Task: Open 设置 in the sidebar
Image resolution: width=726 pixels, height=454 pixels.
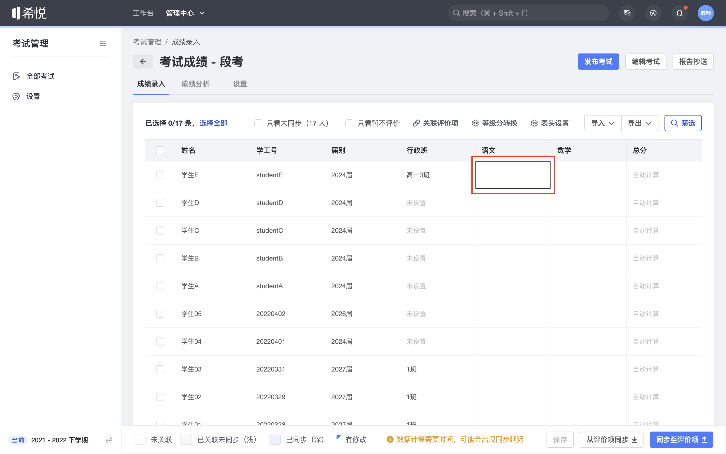Action: 33,96
